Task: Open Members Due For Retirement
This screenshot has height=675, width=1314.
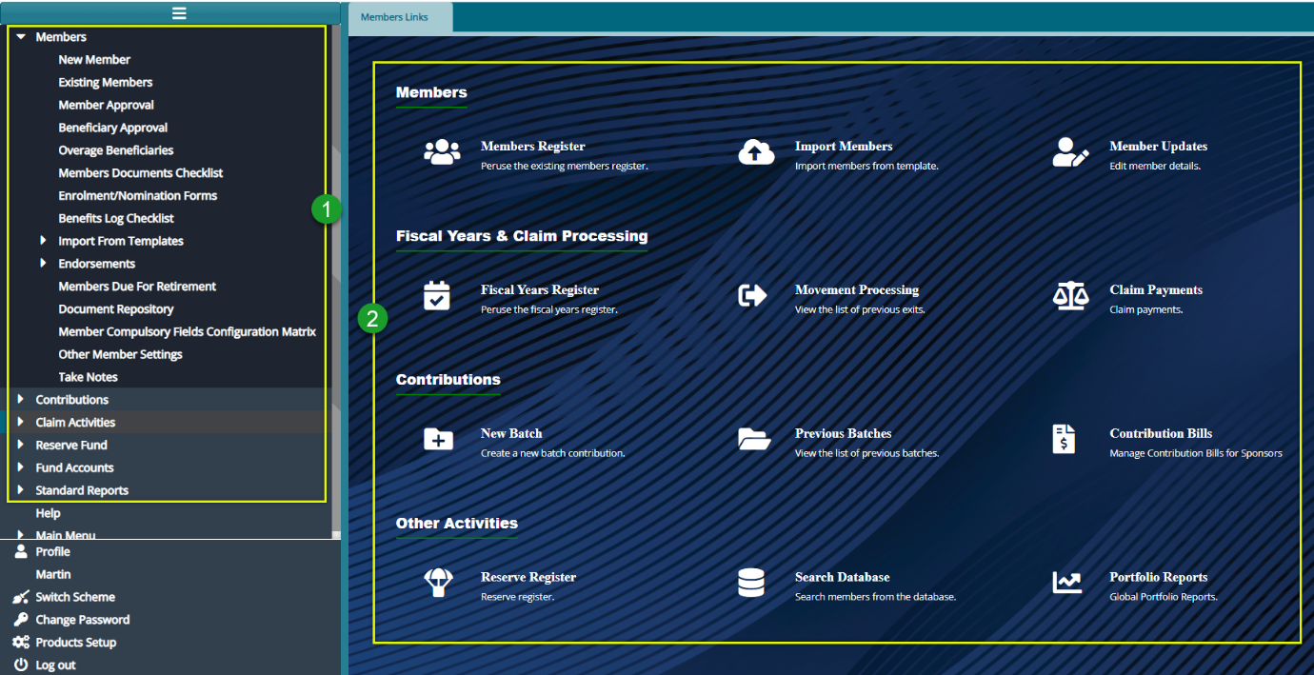Action: 137,287
